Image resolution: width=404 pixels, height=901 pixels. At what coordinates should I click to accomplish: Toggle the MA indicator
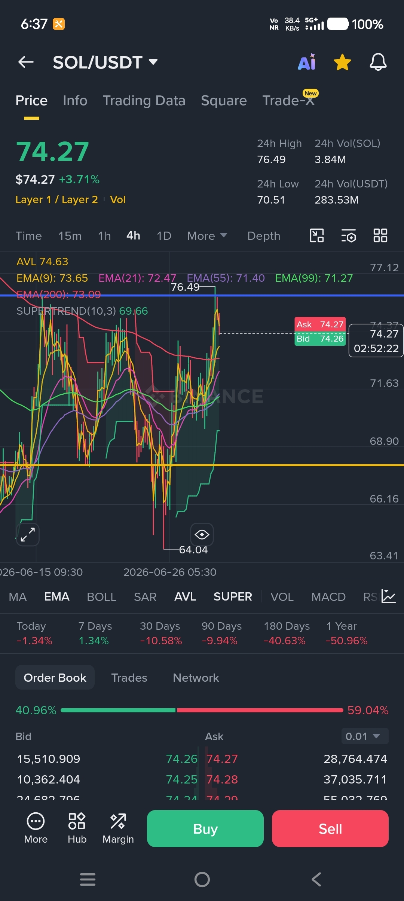pyautogui.click(x=18, y=596)
